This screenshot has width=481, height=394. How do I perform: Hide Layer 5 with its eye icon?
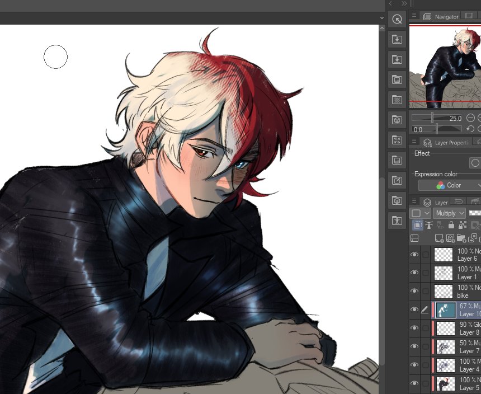coord(414,383)
